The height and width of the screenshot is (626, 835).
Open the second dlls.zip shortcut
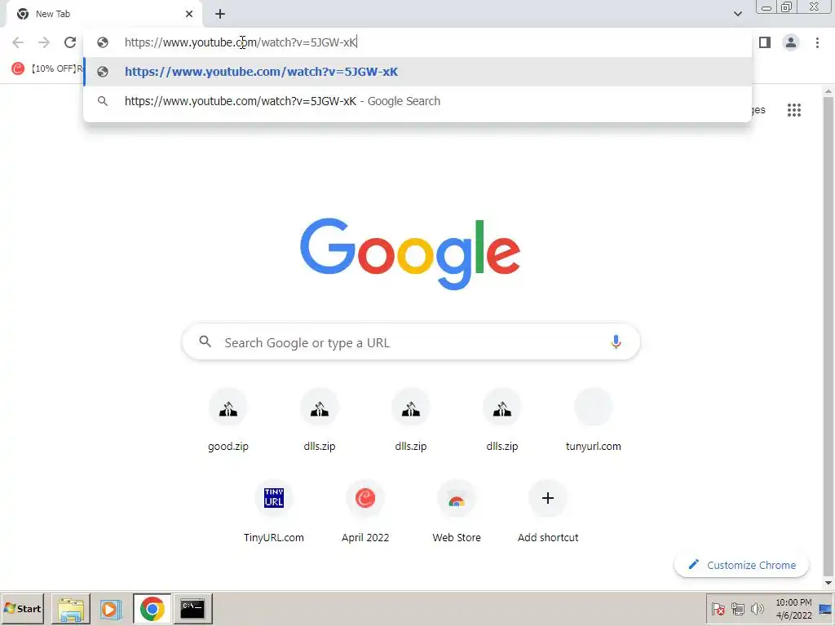411,420
